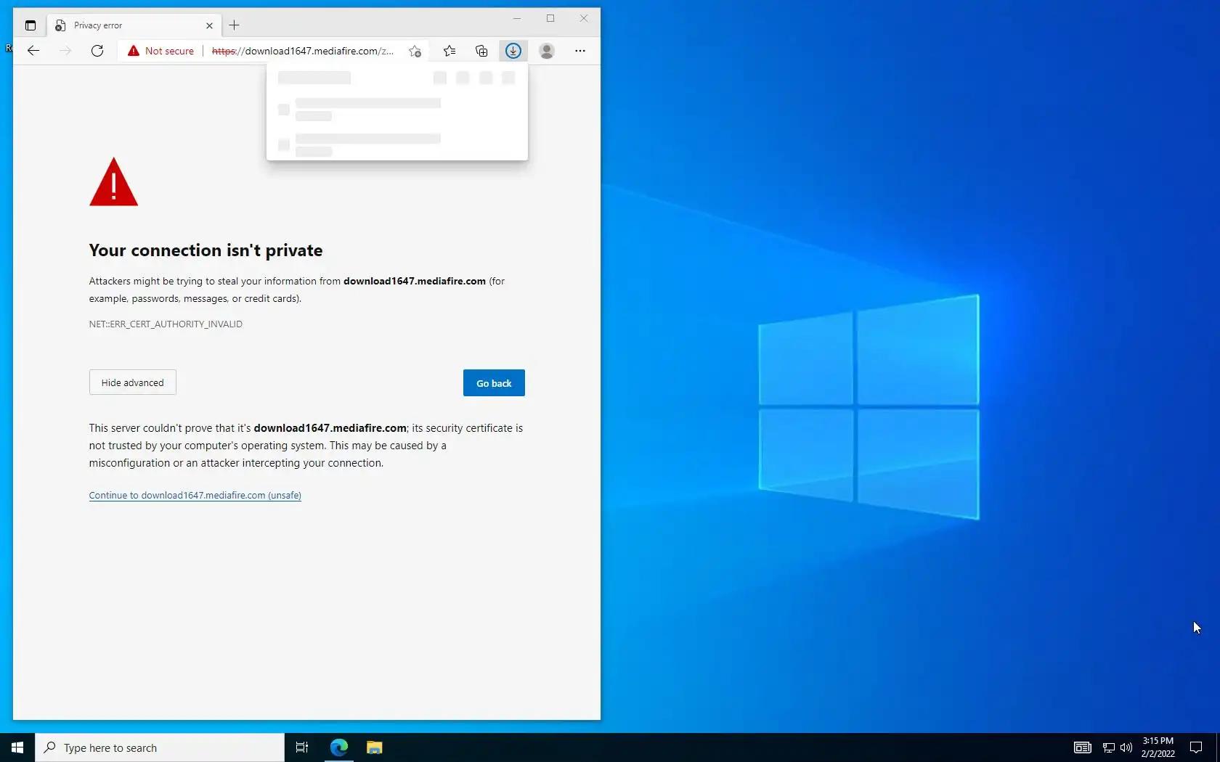Screen dimensions: 1220x762
Task: Select the mediafire URL in address bar
Action: click(x=303, y=51)
